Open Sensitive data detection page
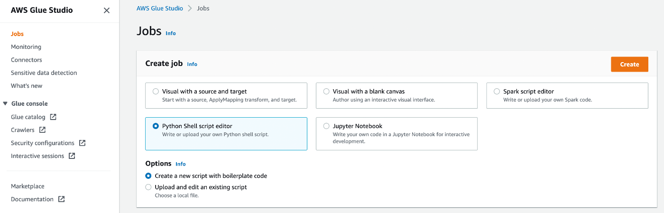The height and width of the screenshot is (213, 664). pos(44,73)
